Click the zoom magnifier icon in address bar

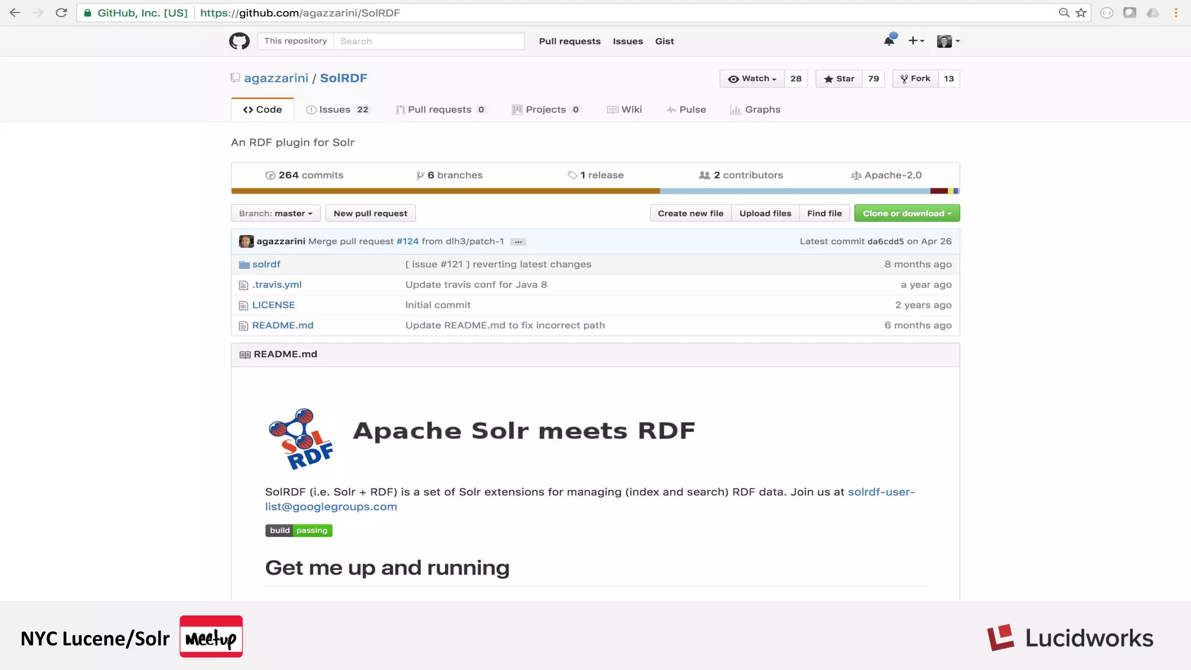coord(1064,13)
